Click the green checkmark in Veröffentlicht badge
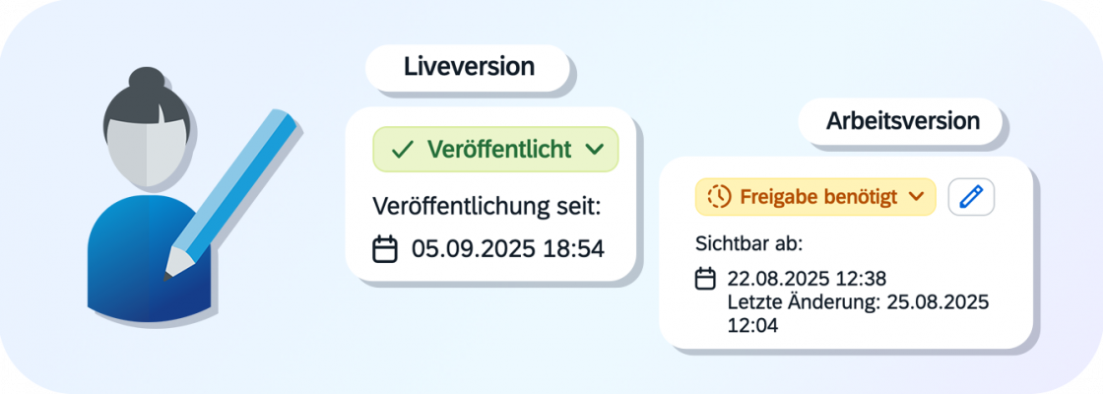Screen dimensions: 1103x394 coord(402,150)
